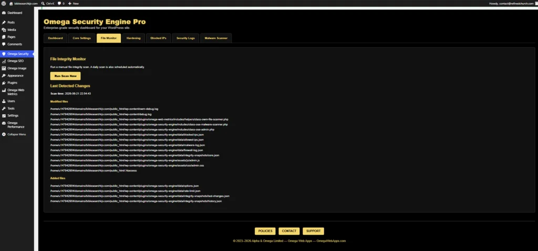Click the Enterprise-grade security dashboard subtitle
Image resolution: width=538 pixels, height=251 pixels.
pyautogui.click(x=87, y=28)
